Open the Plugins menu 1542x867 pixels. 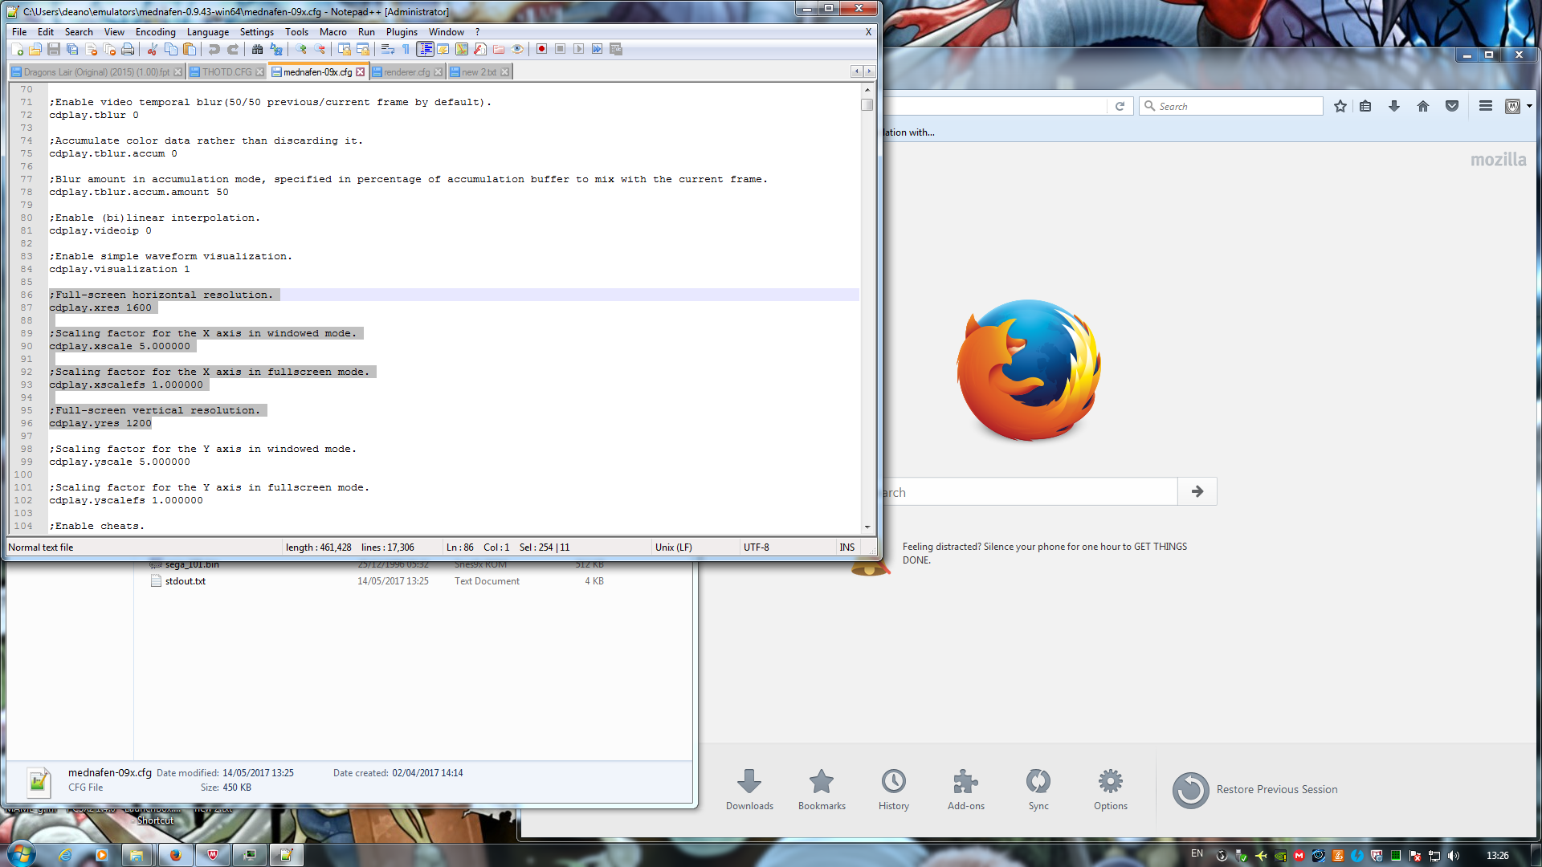[x=402, y=32]
